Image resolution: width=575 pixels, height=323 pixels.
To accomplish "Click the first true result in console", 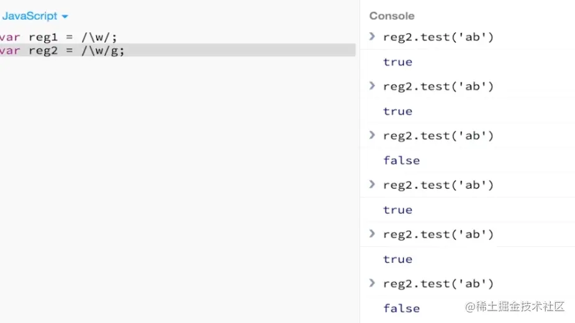I will point(397,62).
